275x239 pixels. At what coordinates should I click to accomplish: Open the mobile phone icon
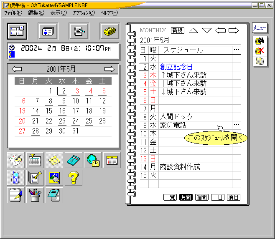pos(16,178)
